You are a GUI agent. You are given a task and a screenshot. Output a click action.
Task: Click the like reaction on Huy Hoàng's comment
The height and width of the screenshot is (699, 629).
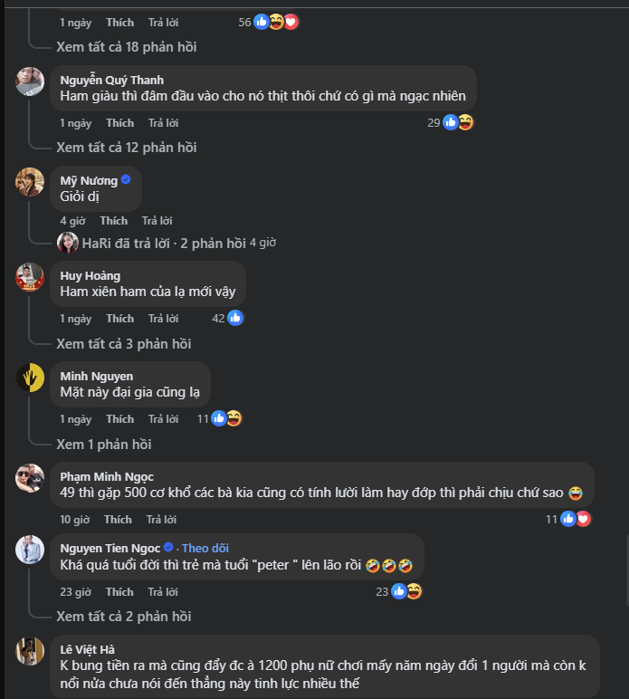point(235,318)
